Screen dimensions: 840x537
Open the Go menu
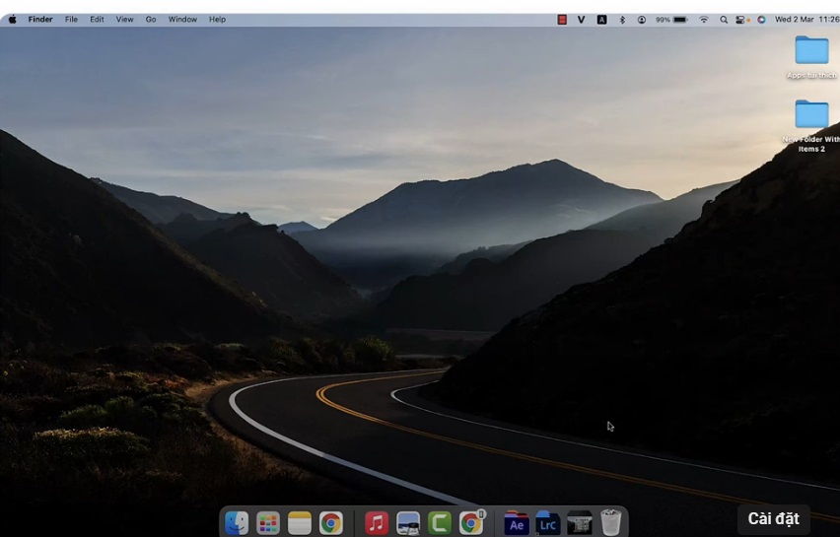151,20
